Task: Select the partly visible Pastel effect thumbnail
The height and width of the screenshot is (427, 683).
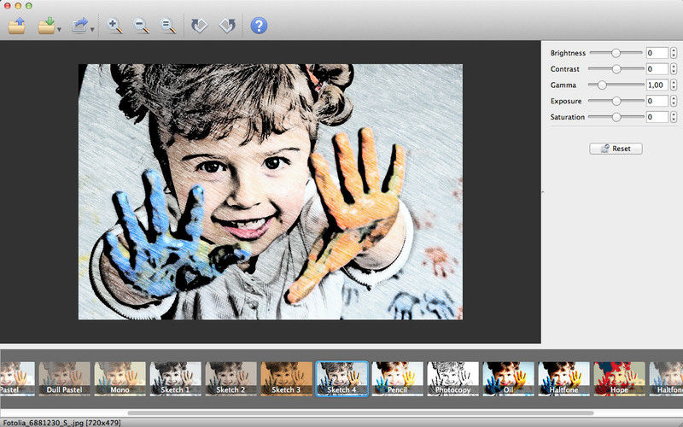Action: [17, 378]
